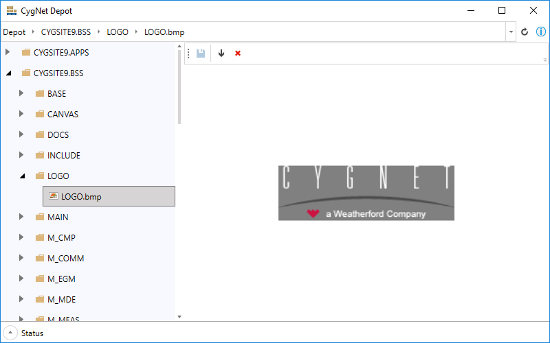Image resolution: width=550 pixels, height=343 pixels.
Task: Click the M_CMP folder icon
Action: pyautogui.click(x=40, y=237)
